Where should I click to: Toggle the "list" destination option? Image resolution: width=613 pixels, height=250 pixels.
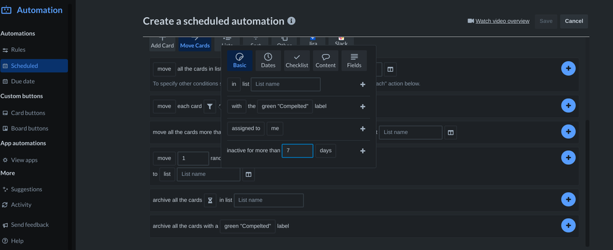pyautogui.click(x=167, y=174)
